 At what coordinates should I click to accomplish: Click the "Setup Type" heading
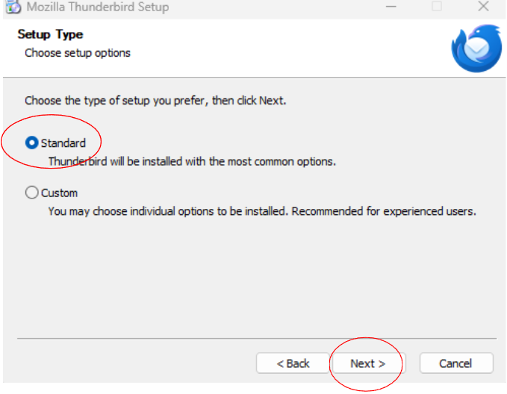[51, 34]
